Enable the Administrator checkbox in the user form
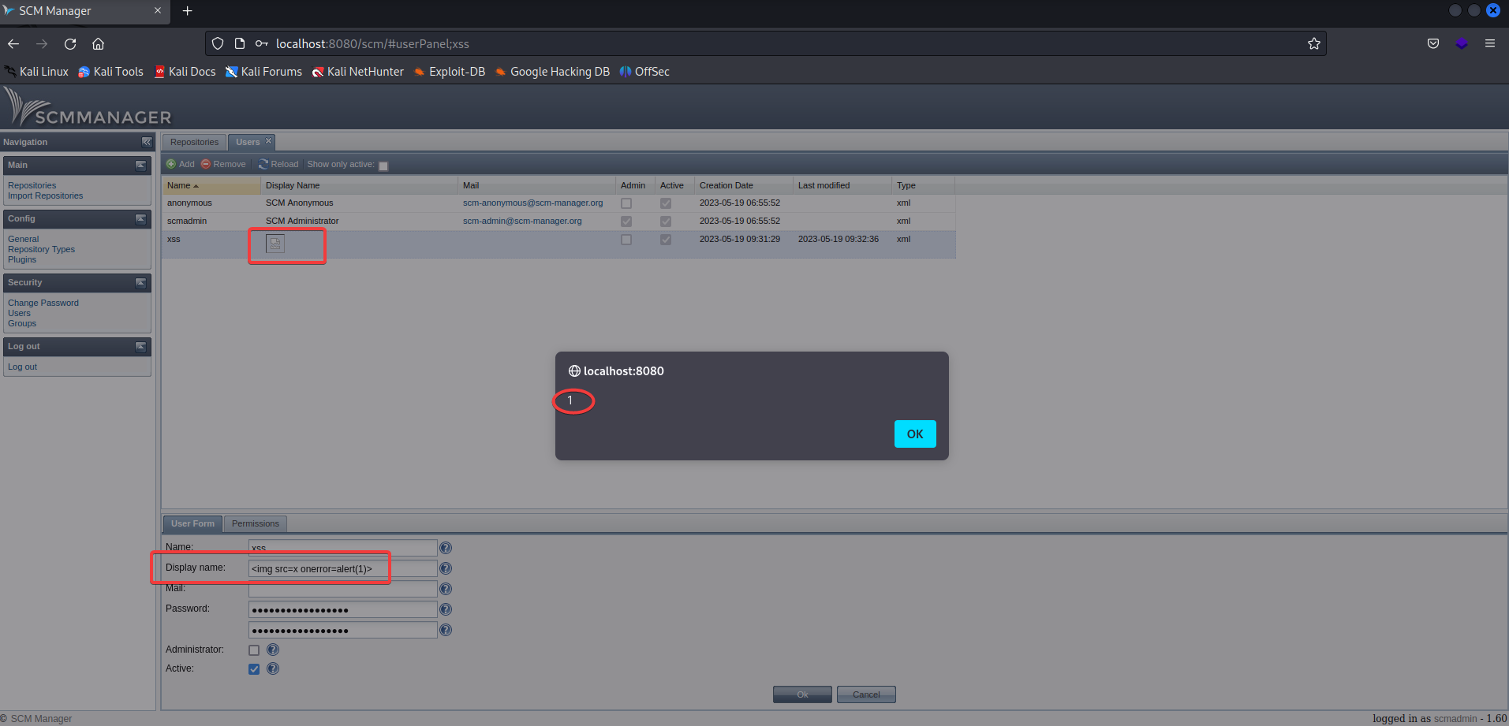The image size is (1509, 726). tap(253, 650)
